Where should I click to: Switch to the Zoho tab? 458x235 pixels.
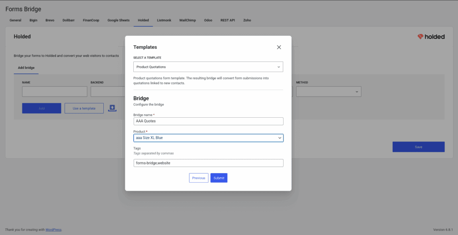point(247,21)
